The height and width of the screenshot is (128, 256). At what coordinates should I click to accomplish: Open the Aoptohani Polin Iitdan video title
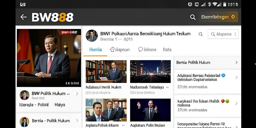pos(147,125)
